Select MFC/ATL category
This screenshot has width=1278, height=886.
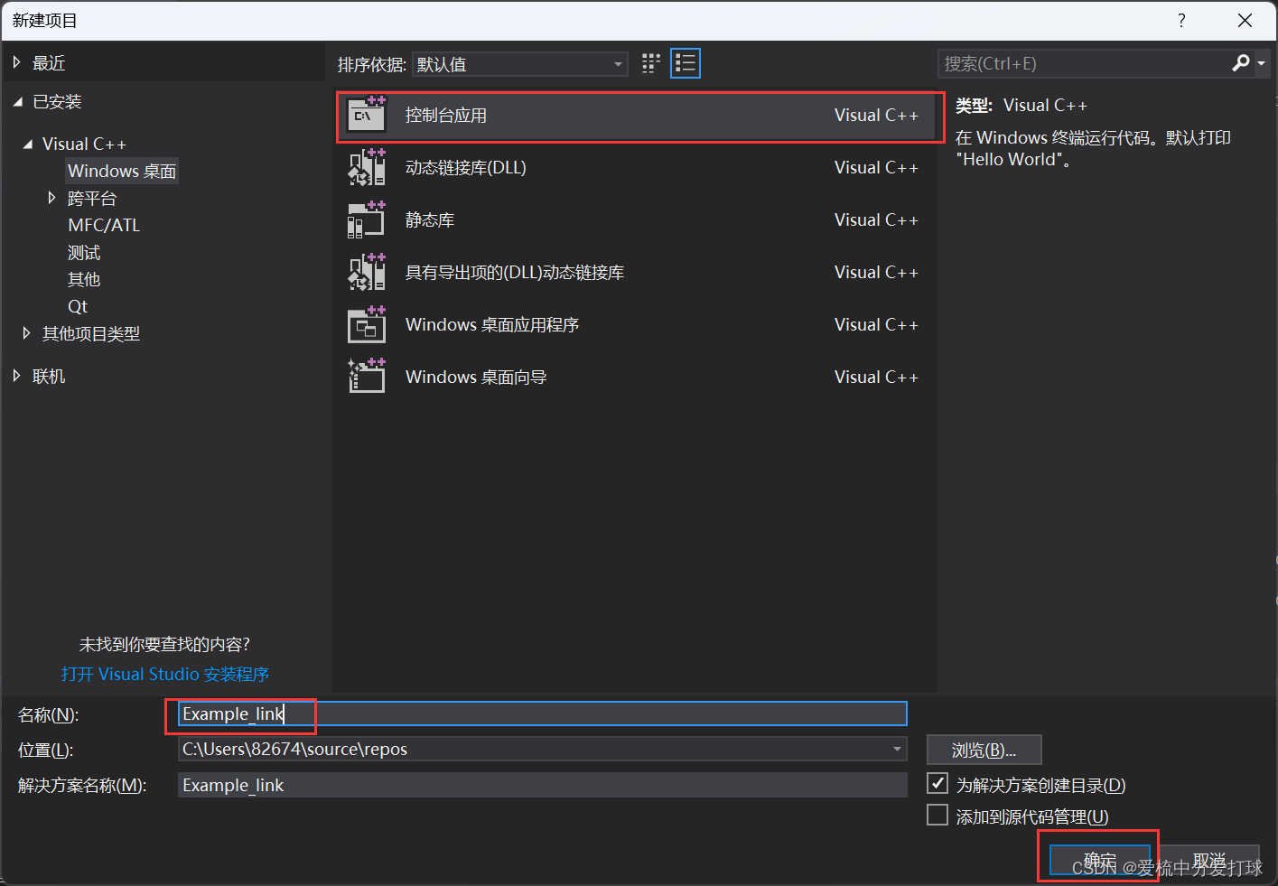tap(104, 225)
